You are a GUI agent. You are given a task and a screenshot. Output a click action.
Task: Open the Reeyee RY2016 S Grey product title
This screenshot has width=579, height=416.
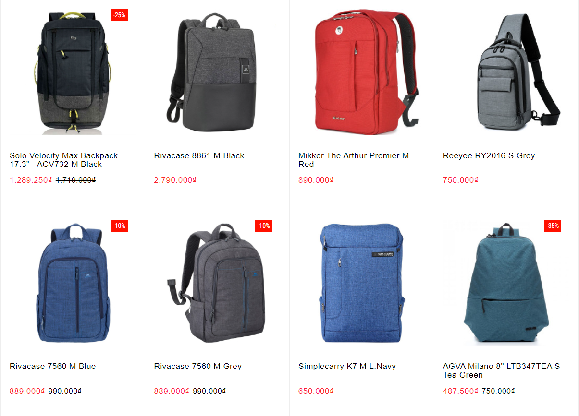point(489,155)
